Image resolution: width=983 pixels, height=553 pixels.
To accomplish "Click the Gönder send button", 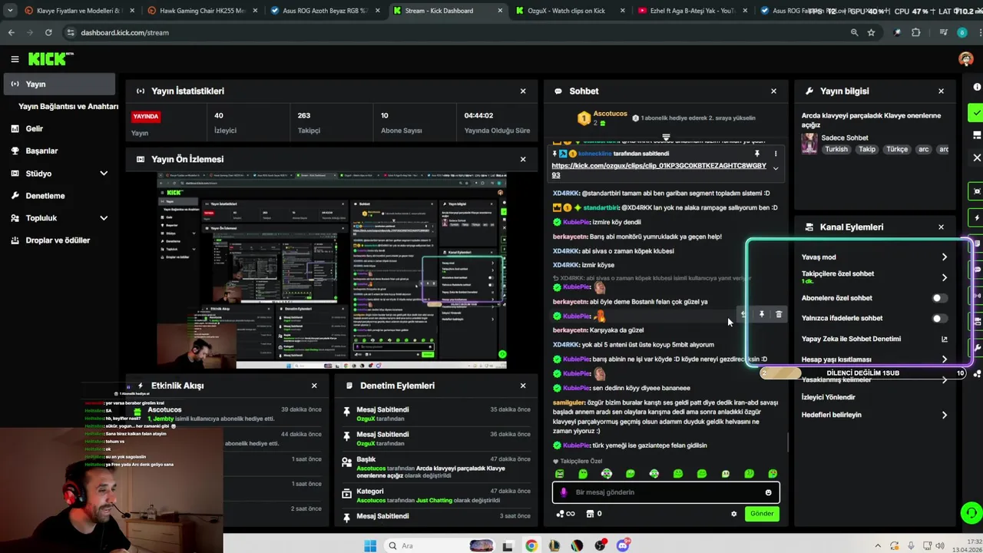I will pyautogui.click(x=762, y=514).
